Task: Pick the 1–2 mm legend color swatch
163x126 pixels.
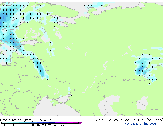Action: [16, 123]
